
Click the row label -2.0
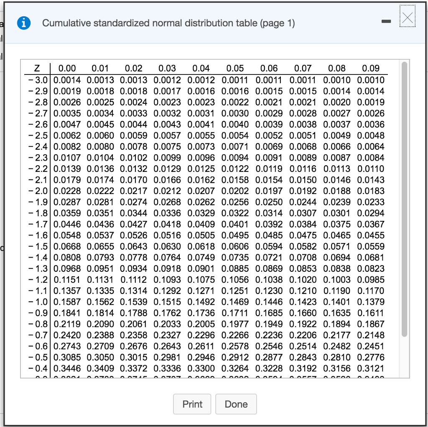(x=38, y=191)
